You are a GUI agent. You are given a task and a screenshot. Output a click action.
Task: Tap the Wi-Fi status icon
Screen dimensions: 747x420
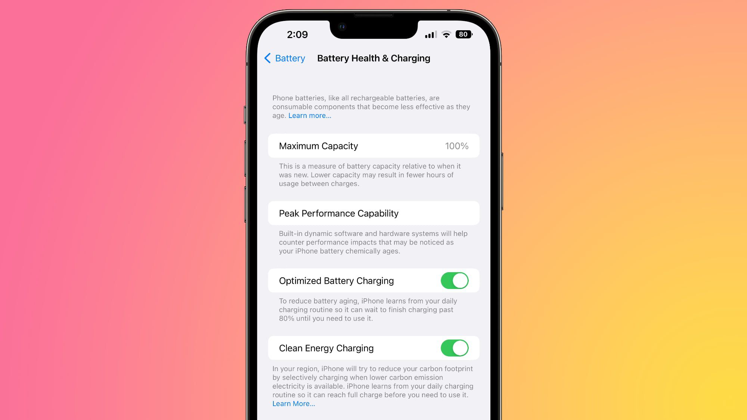(x=446, y=34)
